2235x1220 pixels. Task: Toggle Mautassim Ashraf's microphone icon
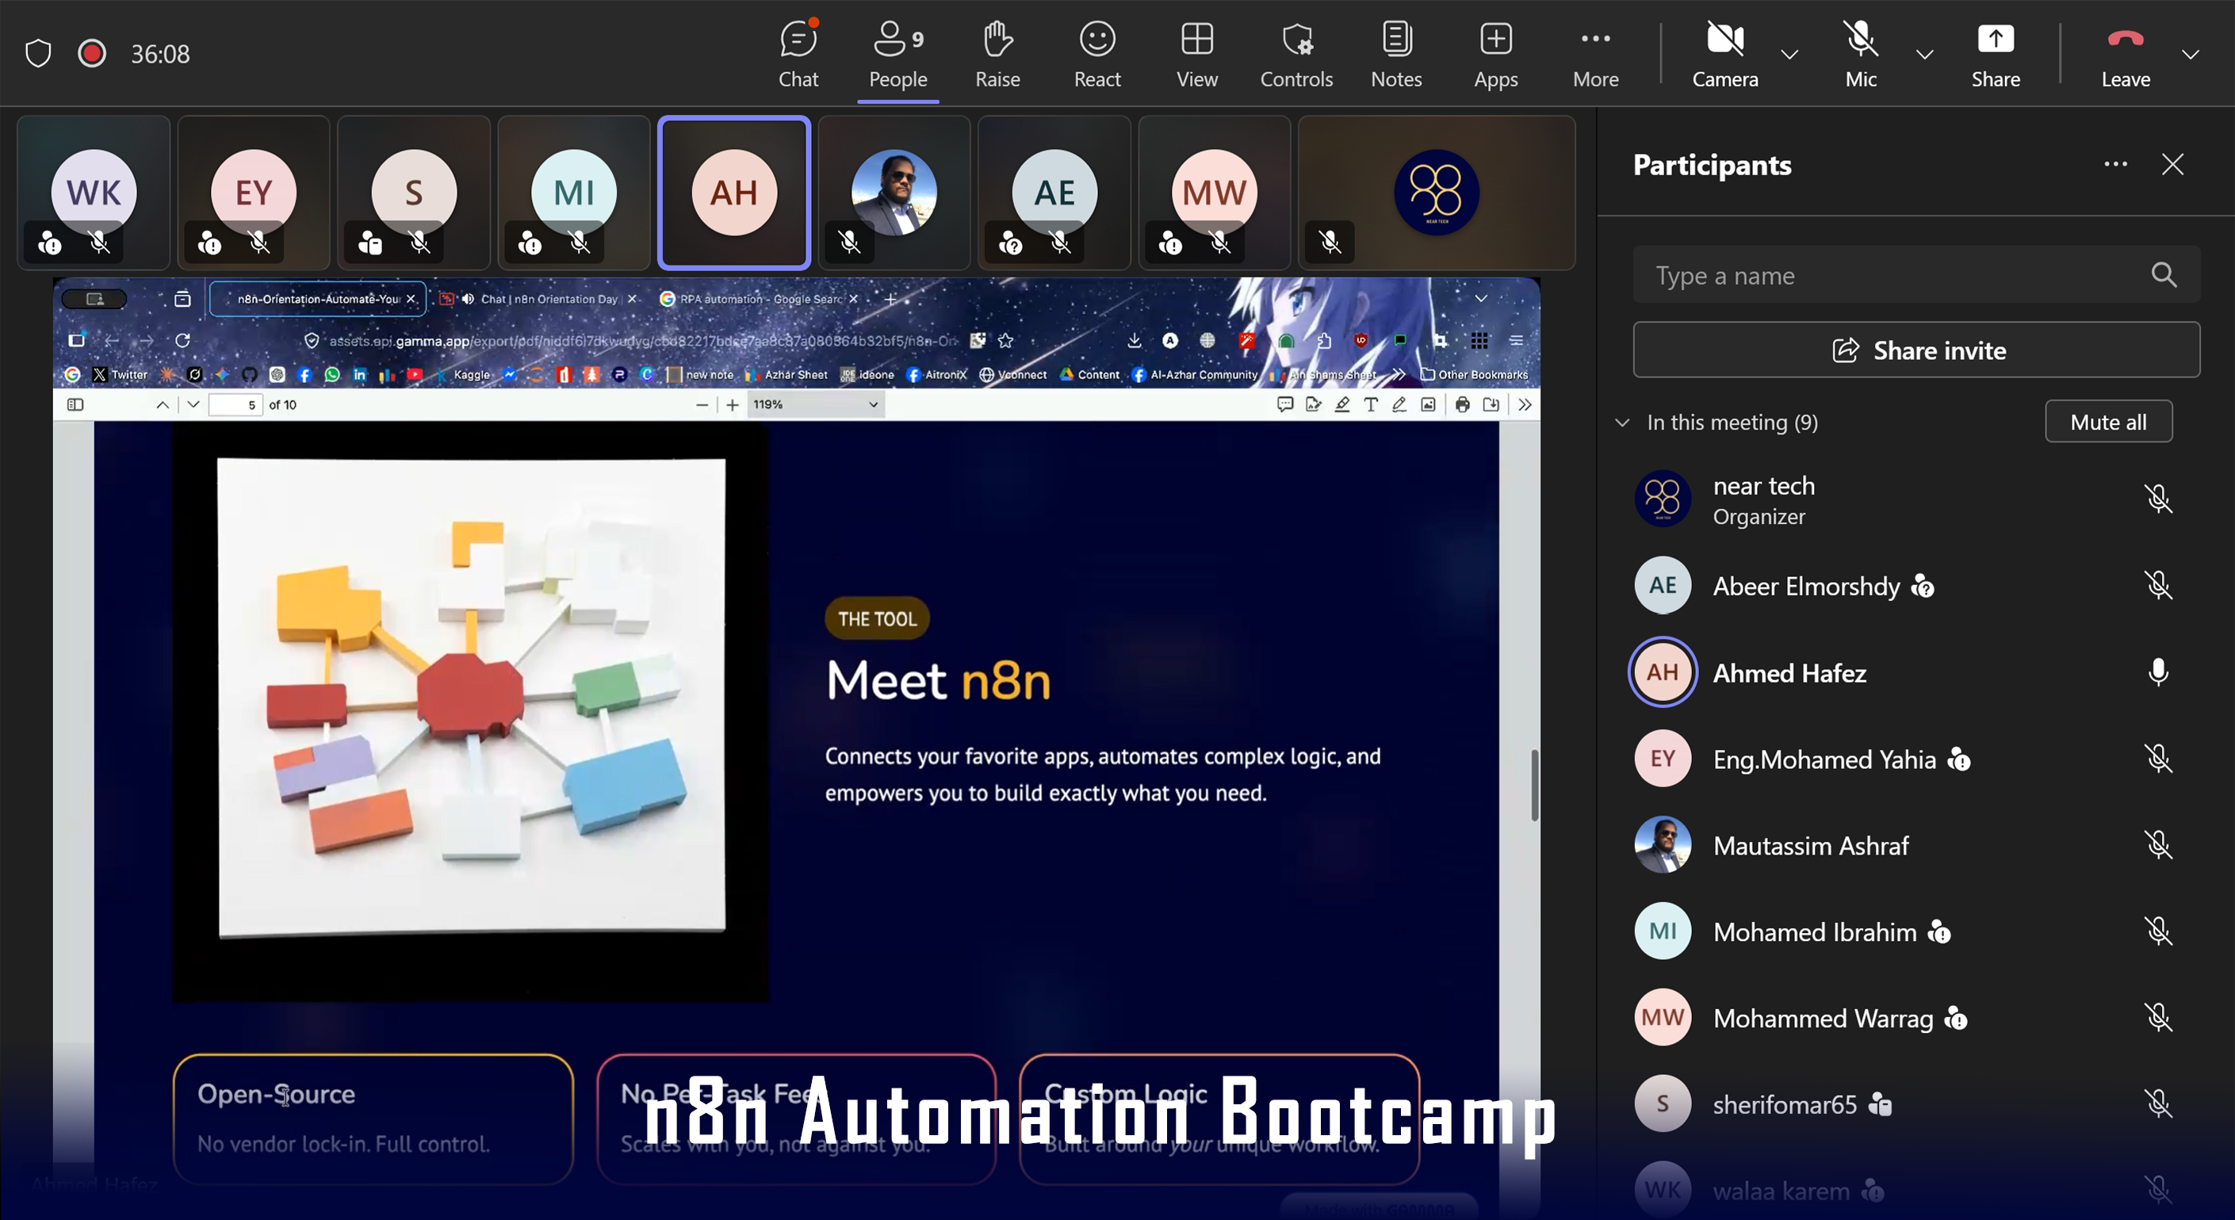point(2158,845)
